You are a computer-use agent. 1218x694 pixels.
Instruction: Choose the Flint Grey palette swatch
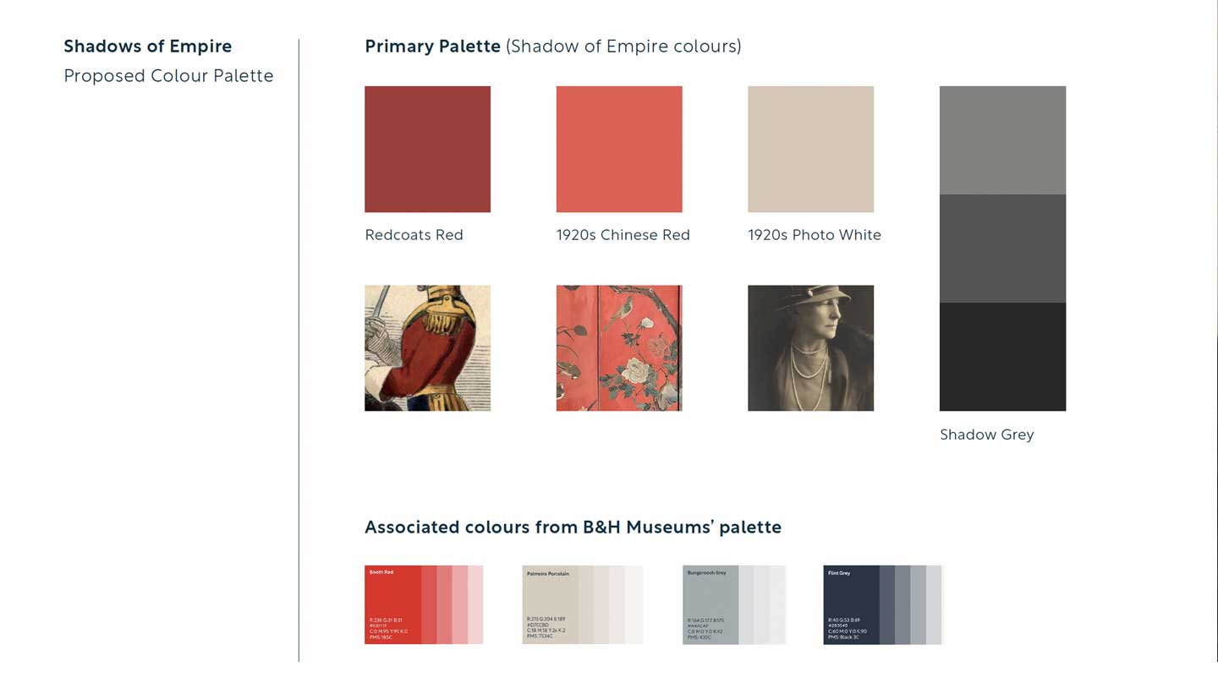point(851,604)
